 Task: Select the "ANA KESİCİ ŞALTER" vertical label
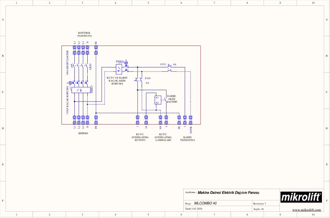coord(67,63)
